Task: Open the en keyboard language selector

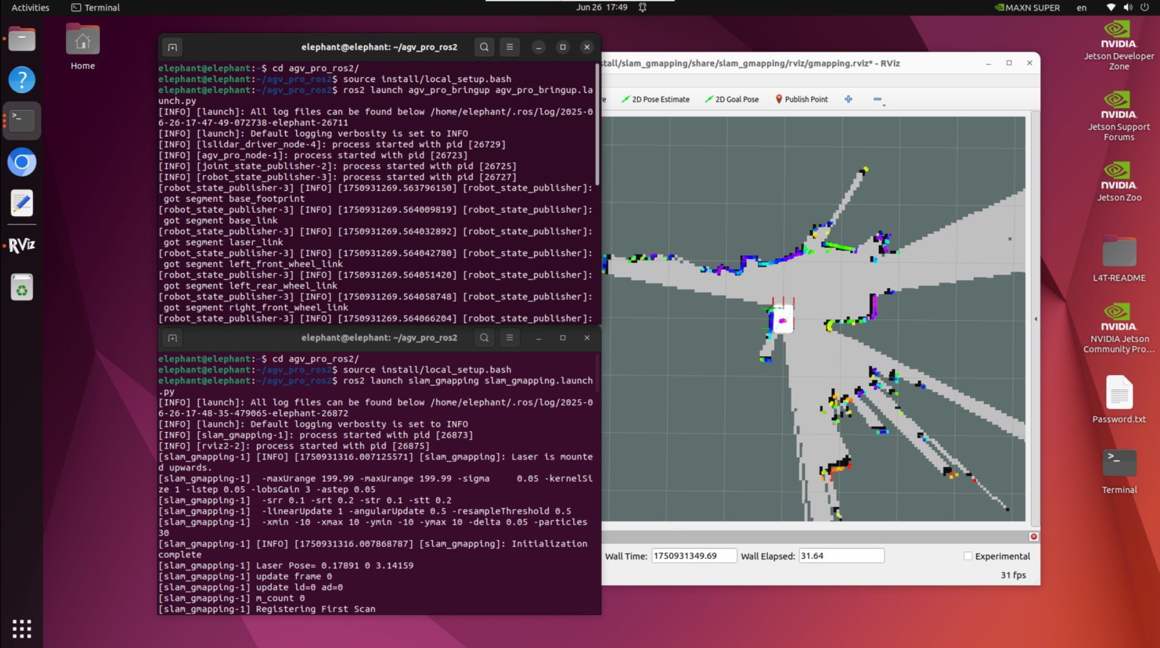Action: pyautogui.click(x=1081, y=8)
